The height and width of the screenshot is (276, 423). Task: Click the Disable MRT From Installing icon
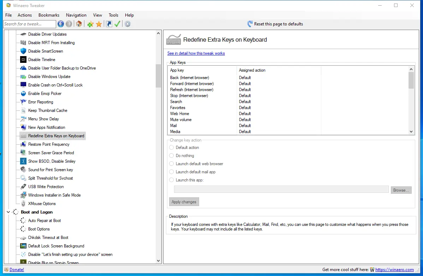pyautogui.click(x=23, y=43)
